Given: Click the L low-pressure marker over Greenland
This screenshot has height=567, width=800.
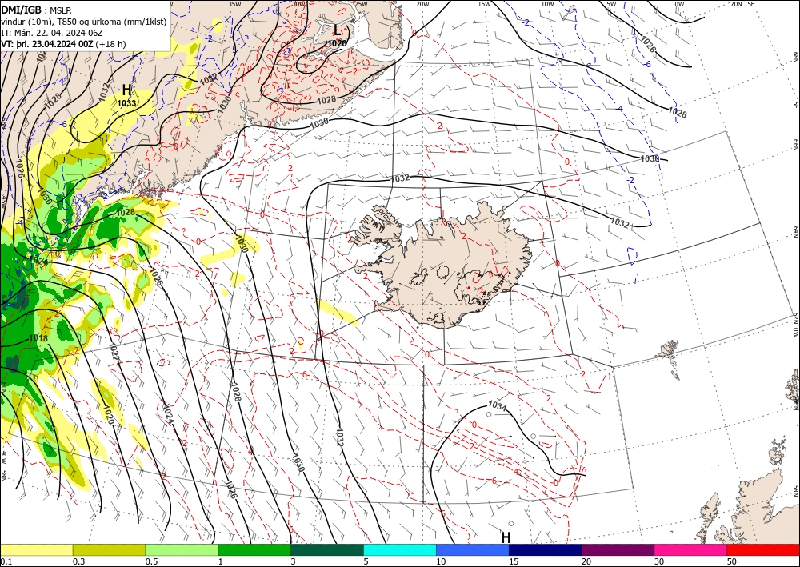Looking at the screenshot, I should [338, 30].
